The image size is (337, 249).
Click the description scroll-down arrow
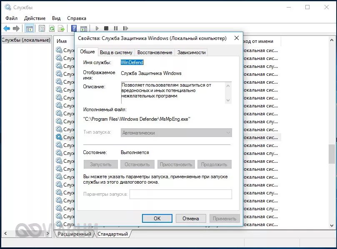coord(228,100)
